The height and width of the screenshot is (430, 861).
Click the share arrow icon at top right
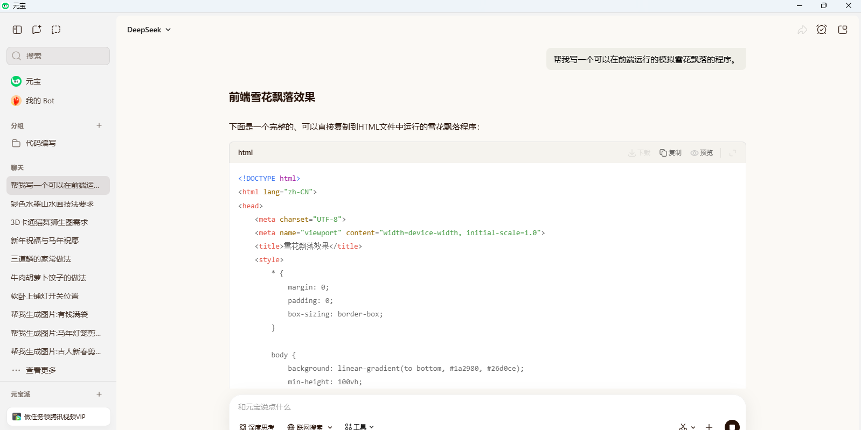tap(802, 30)
